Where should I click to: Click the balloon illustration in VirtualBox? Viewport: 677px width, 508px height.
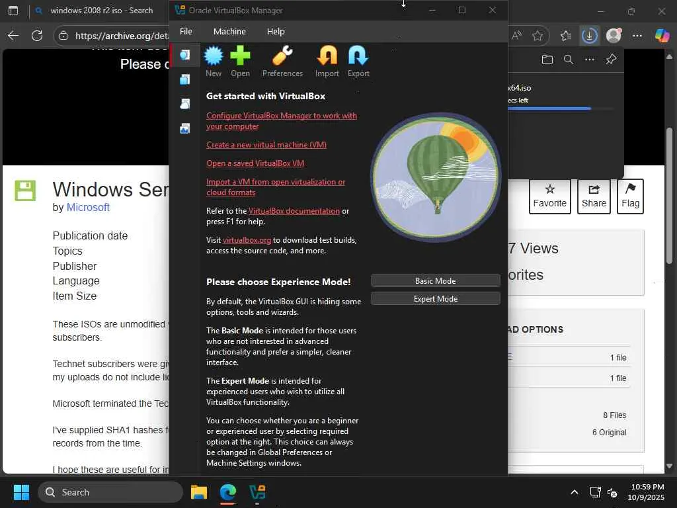click(x=436, y=177)
